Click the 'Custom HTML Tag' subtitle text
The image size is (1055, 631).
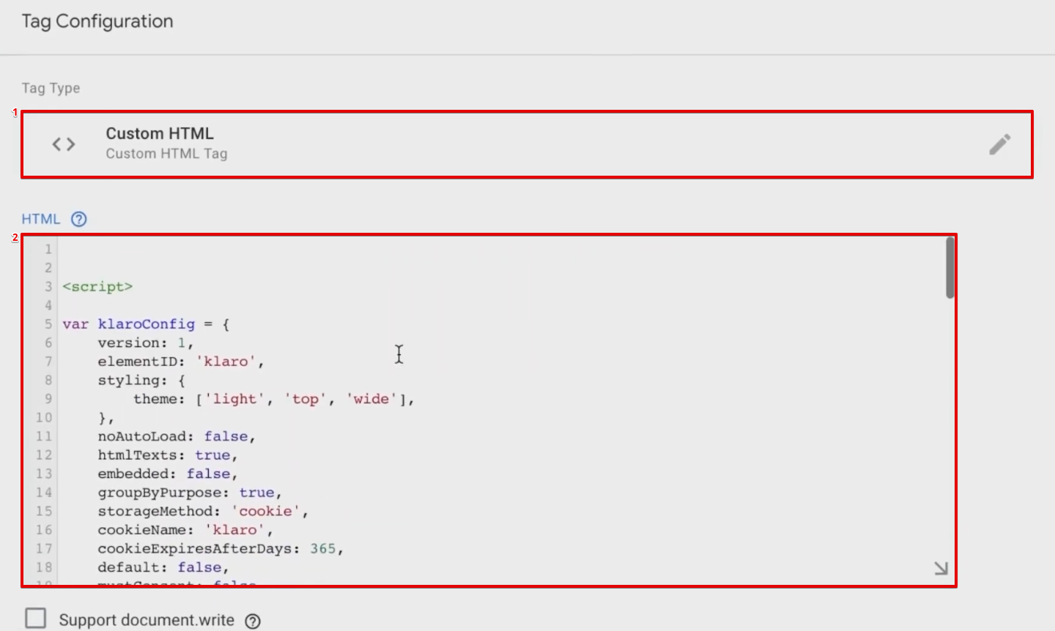pyautogui.click(x=166, y=154)
